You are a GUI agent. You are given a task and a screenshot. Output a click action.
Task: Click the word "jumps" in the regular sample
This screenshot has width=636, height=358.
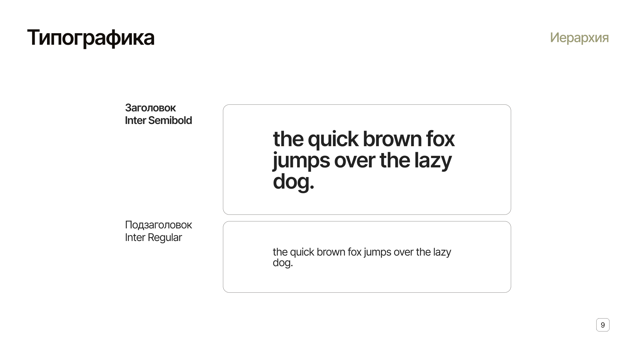377,252
